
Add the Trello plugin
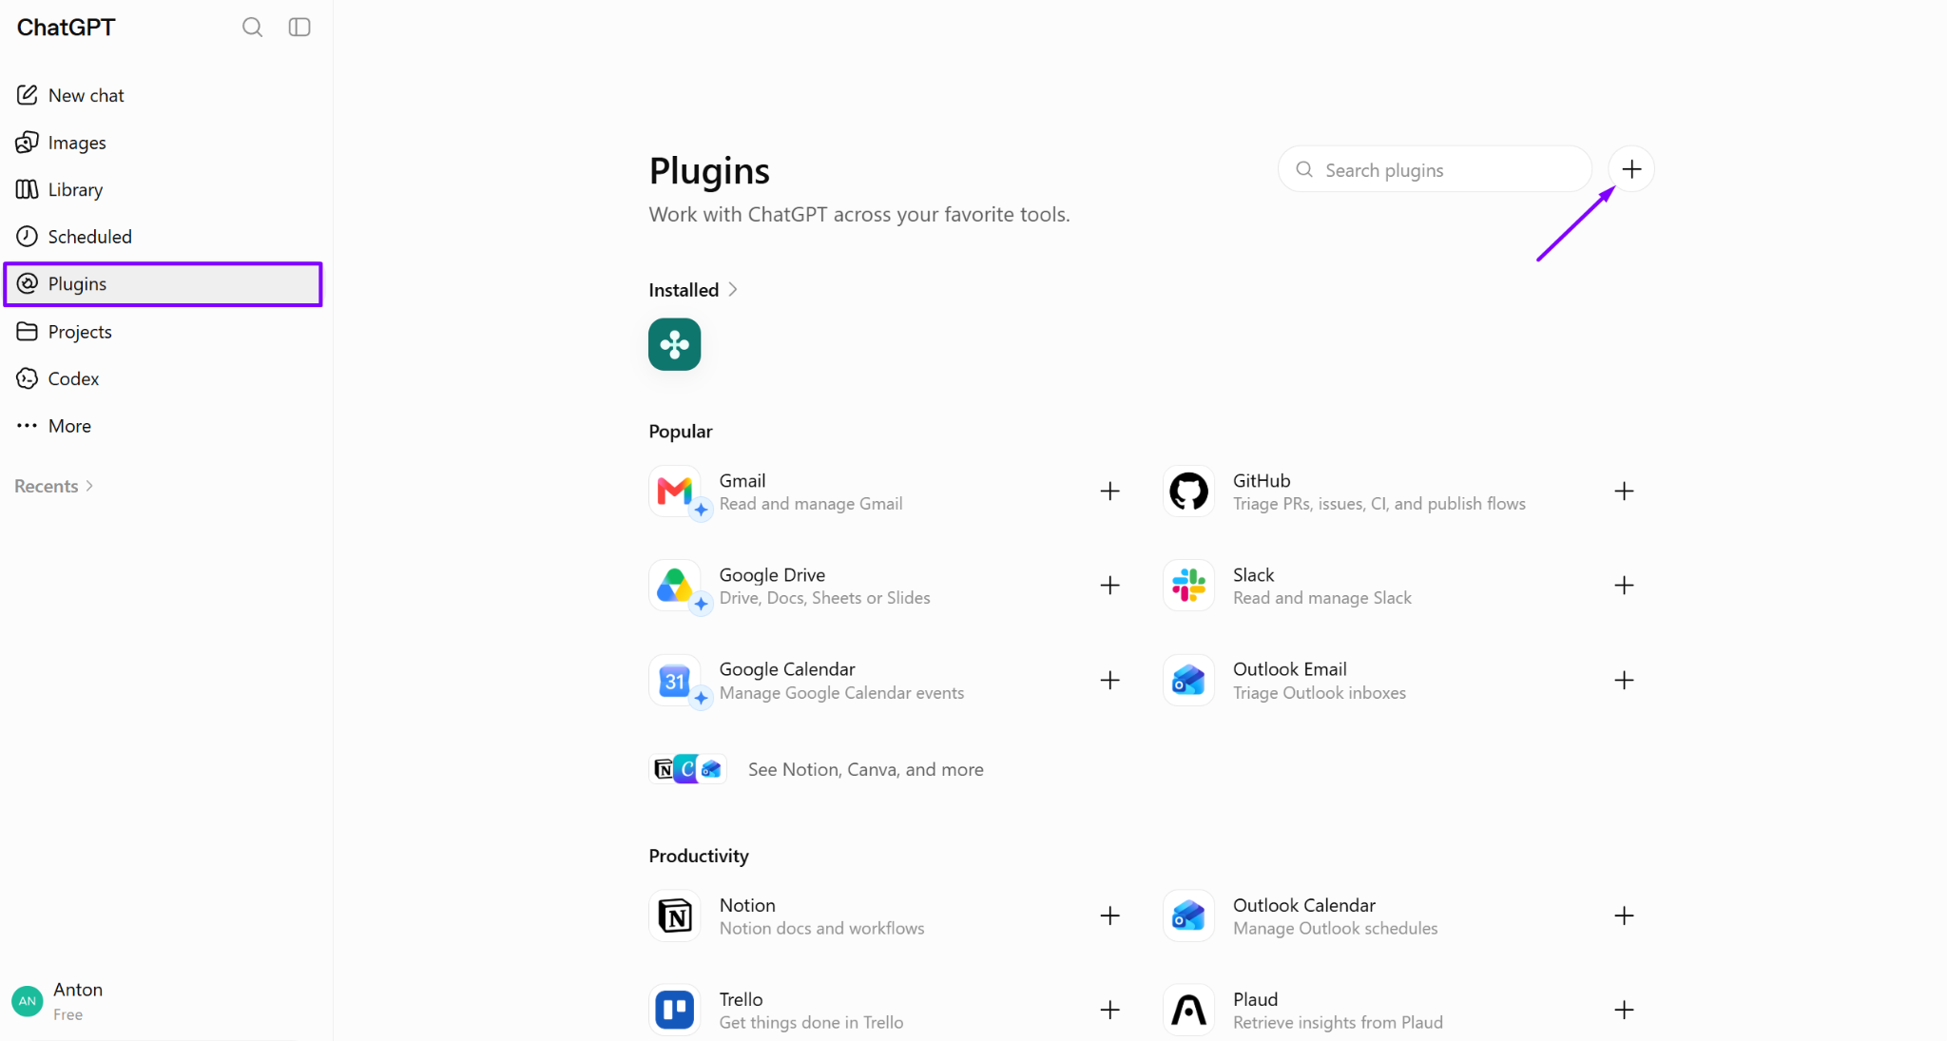pyautogui.click(x=1109, y=1011)
